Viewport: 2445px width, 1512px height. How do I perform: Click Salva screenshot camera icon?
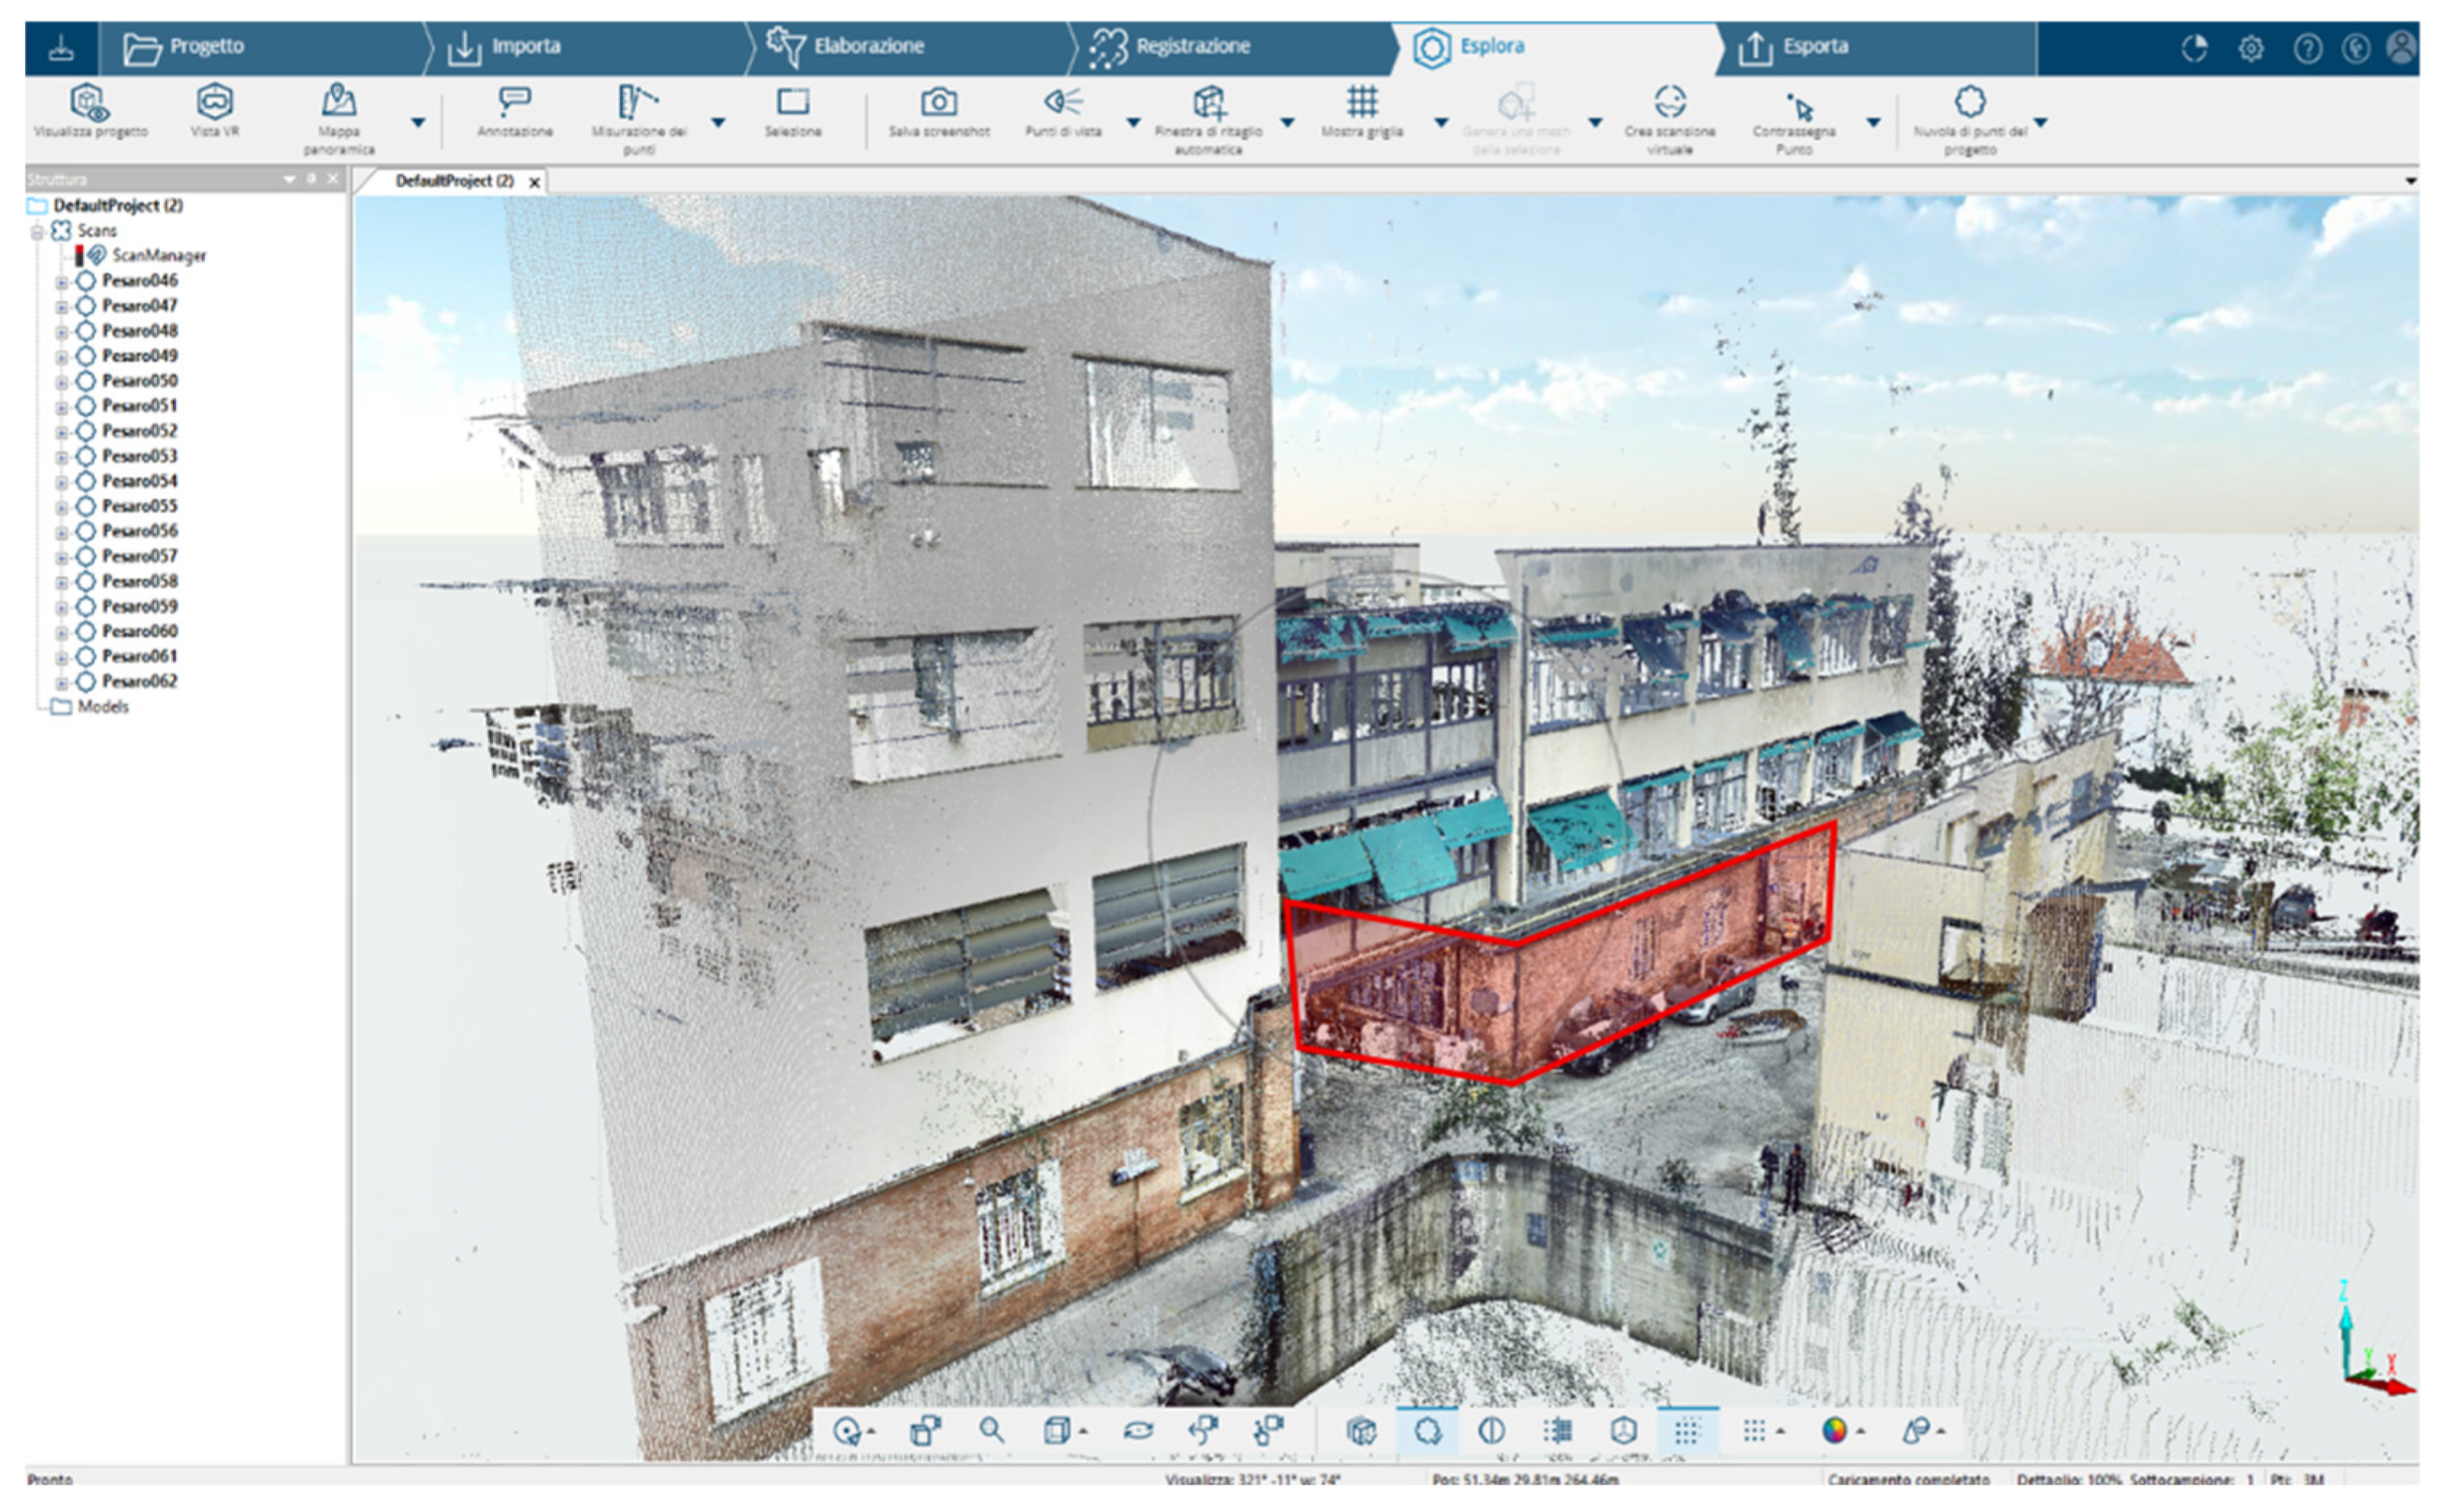click(938, 103)
